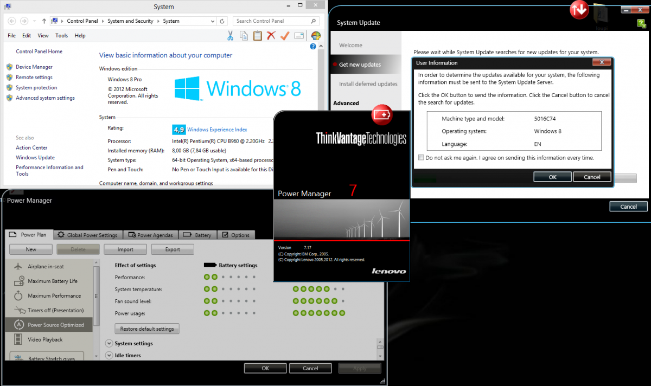Click the Forward arrow in System window
The width and height of the screenshot is (651, 386).
[24, 21]
